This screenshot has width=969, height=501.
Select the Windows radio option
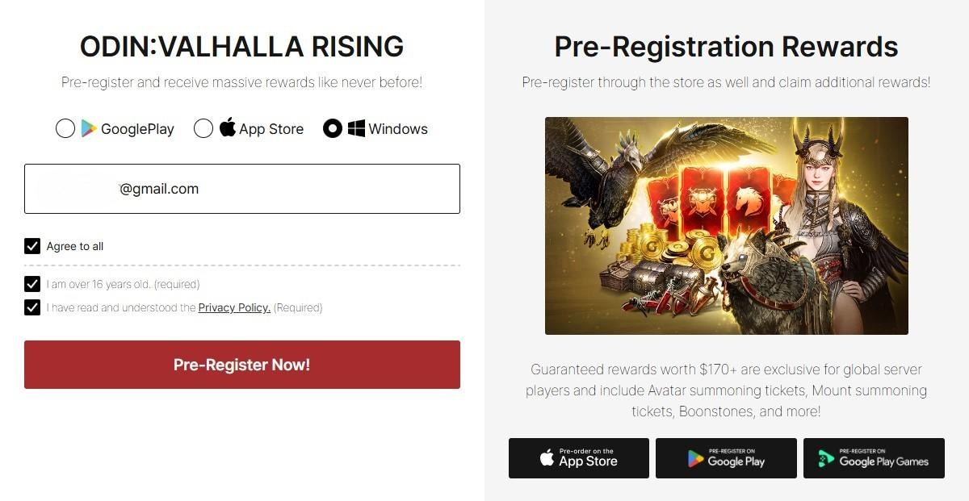pos(333,128)
